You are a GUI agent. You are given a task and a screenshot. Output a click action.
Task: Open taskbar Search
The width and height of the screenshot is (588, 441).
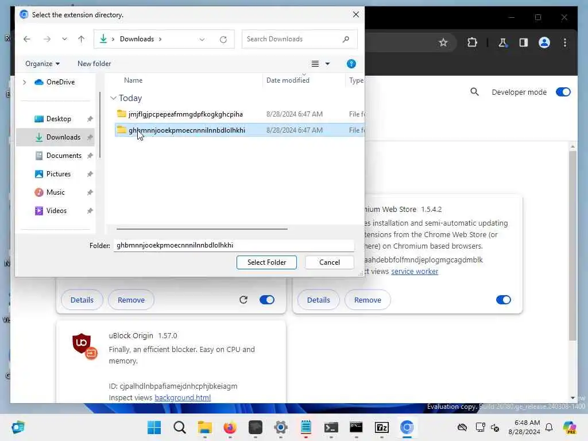(x=179, y=427)
